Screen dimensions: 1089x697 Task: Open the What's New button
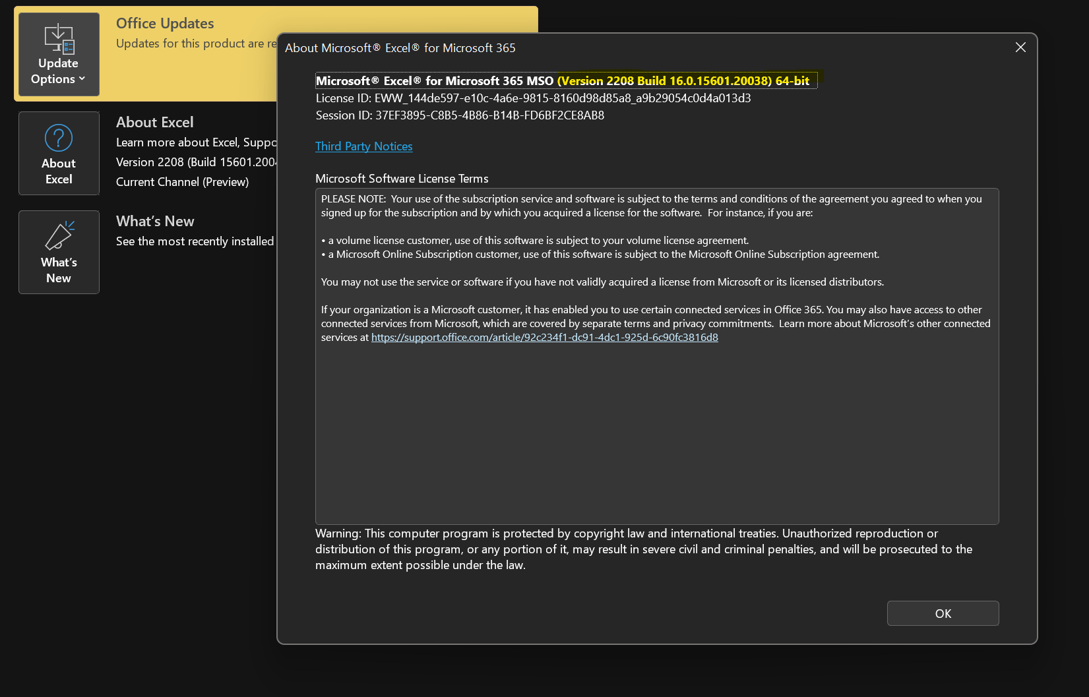pyautogui.click(x=59, y=252)
